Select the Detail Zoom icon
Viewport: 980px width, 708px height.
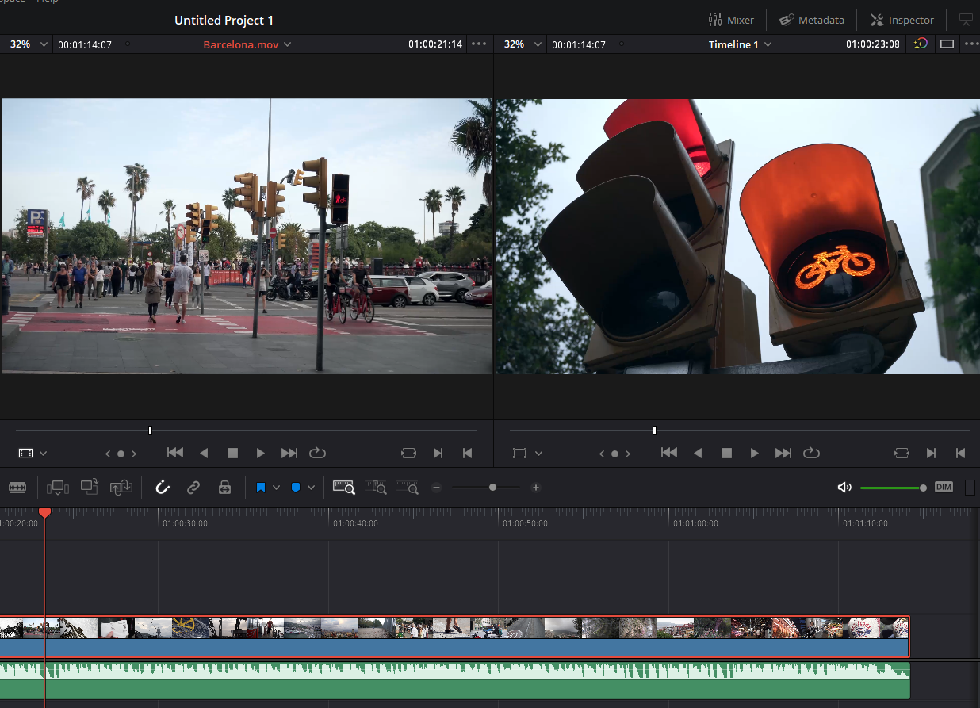click(377, 488)
